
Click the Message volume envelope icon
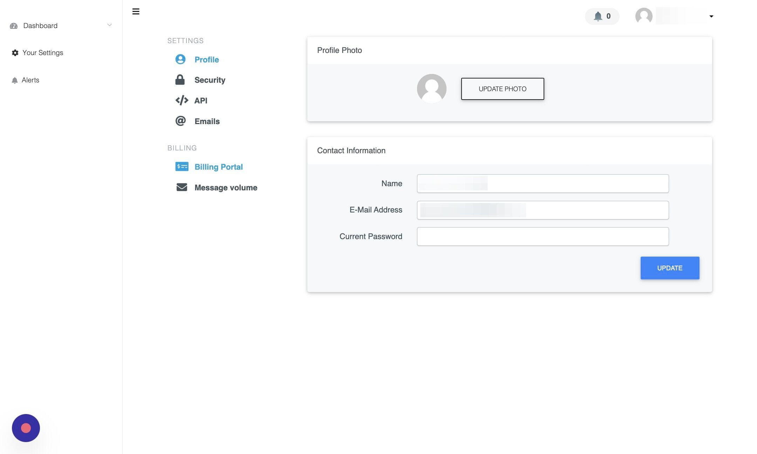[x=182, y=187]
